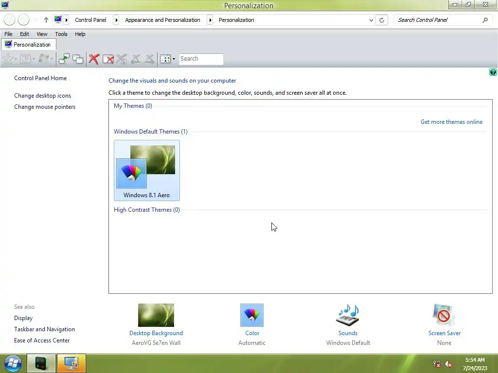Open the dark calculator-style taskbar app
The height and width of the screenshot is (373, 498).
click(x=41, y=363)
